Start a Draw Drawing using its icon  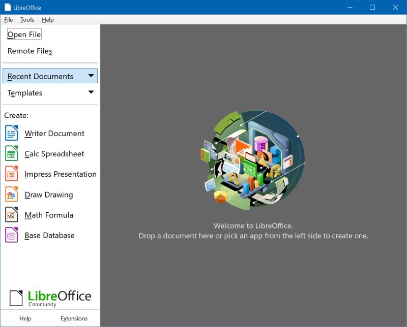tap(13, 194)
